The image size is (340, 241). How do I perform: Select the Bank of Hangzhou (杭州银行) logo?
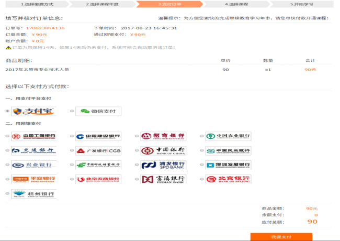click(33, 194)
